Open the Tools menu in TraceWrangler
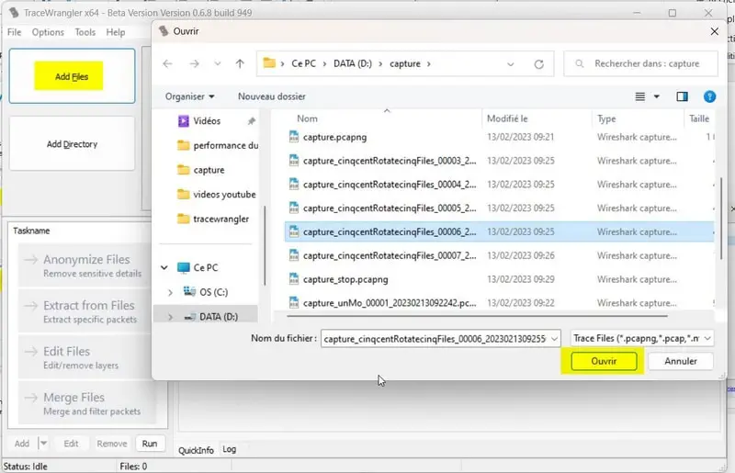Viewport: 735px width, 473px height. coord(85,32)
